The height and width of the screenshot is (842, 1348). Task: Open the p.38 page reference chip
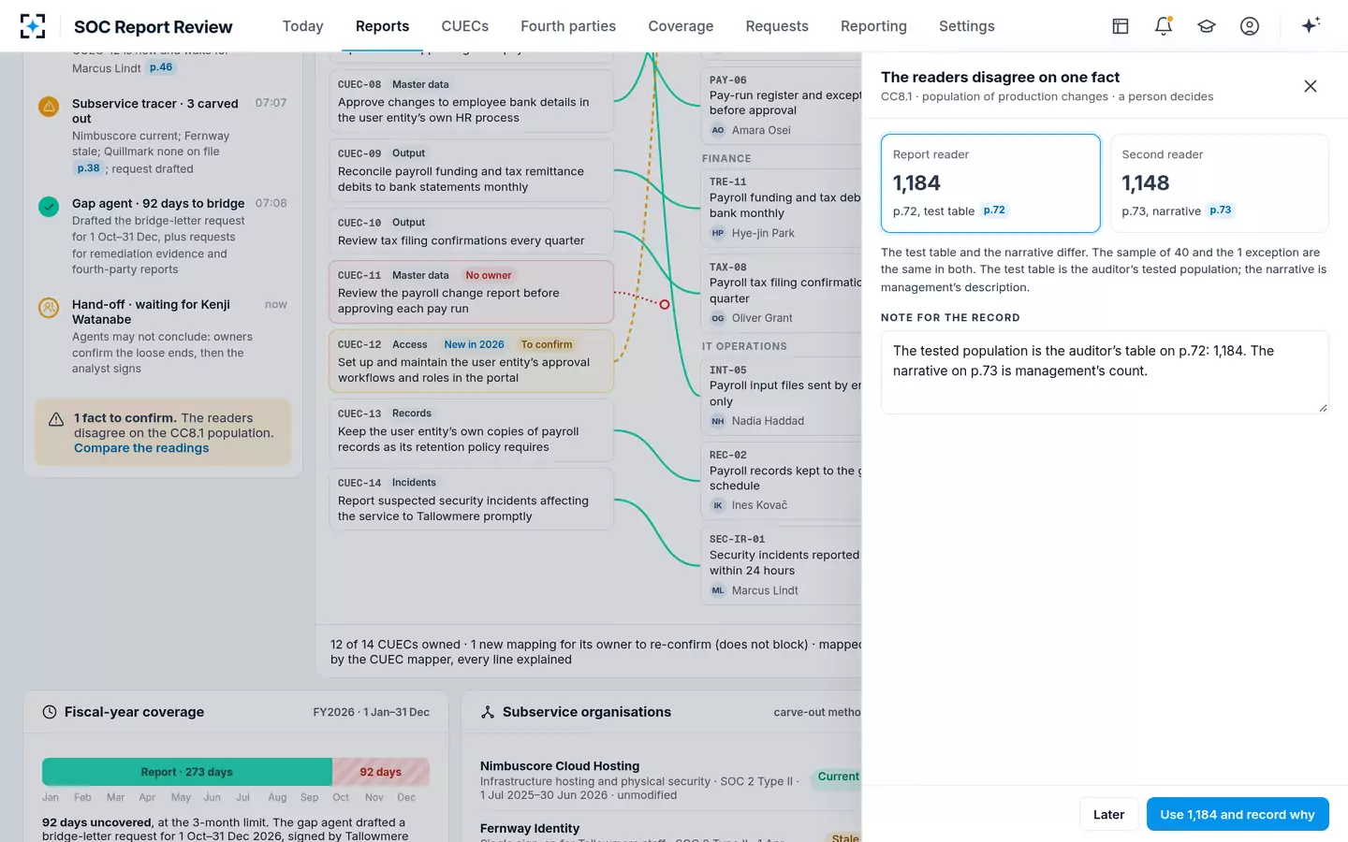88,168
